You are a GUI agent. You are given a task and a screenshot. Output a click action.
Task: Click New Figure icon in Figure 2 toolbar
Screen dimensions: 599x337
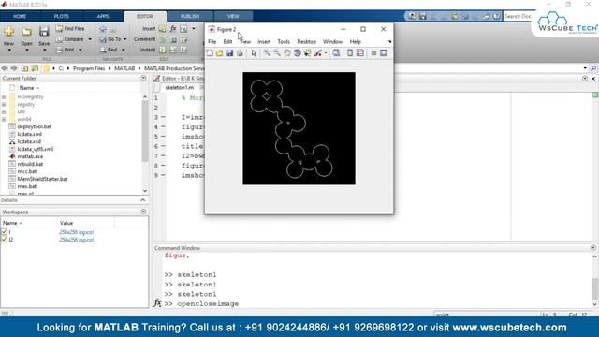coord(210,53)
